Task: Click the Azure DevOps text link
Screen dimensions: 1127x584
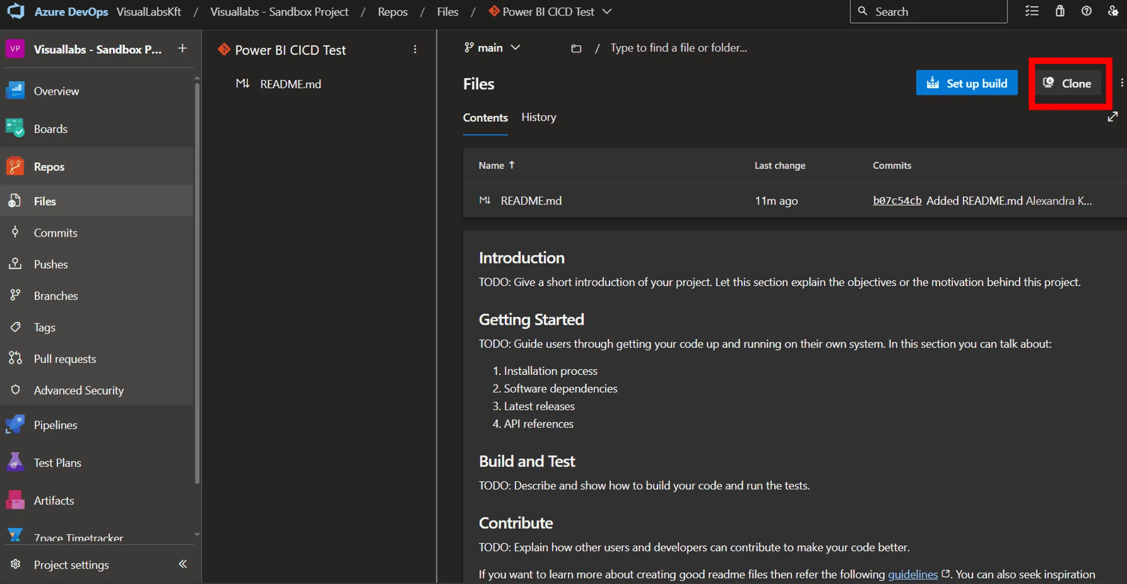Action: click(x=71, y=11)
